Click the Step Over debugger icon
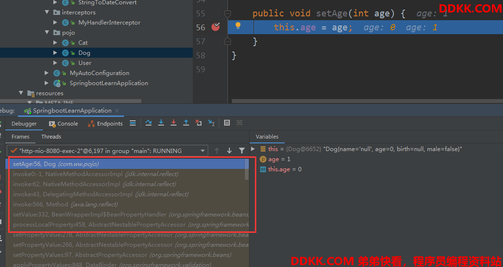This screenshot has height=267, width=503. 149,123
